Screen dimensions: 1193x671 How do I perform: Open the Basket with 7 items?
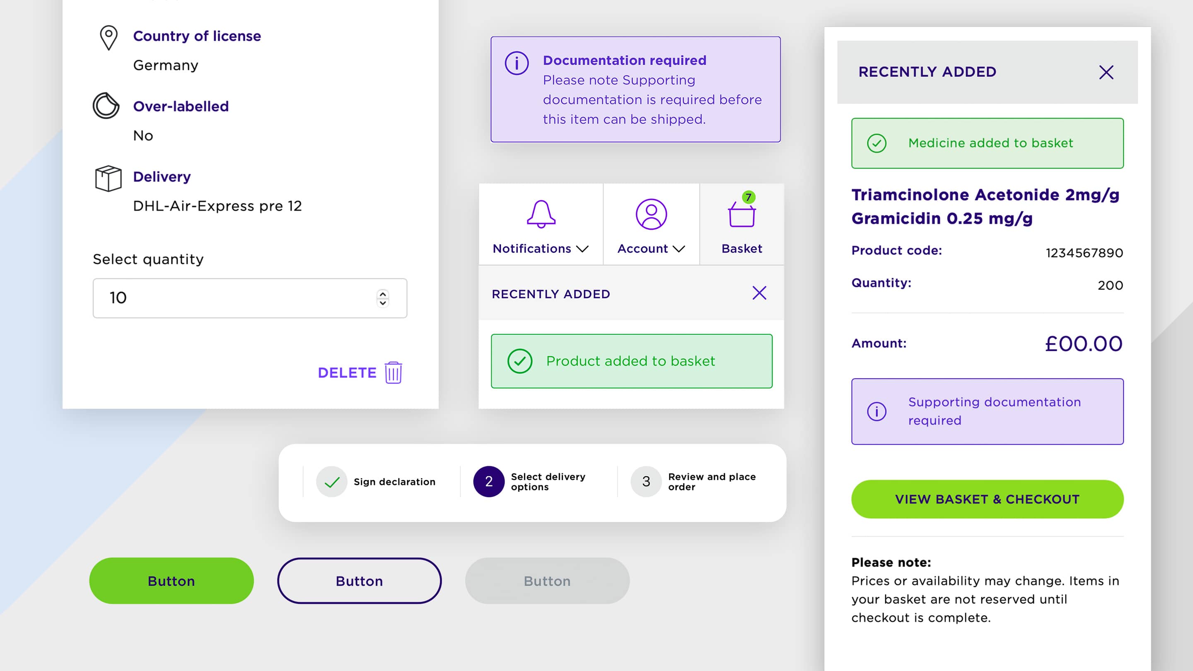(x=741, y=215)
